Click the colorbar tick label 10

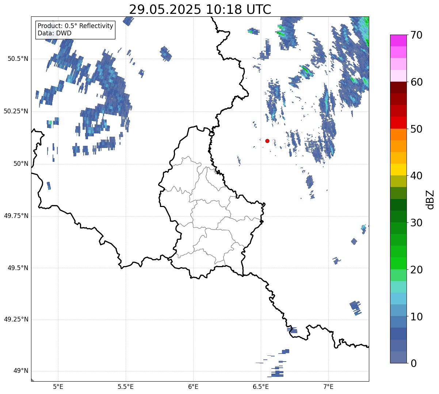[x=417, y=317]
